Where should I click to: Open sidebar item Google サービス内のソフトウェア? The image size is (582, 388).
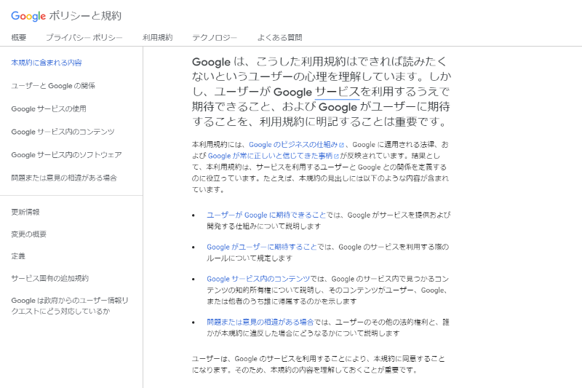66,155
